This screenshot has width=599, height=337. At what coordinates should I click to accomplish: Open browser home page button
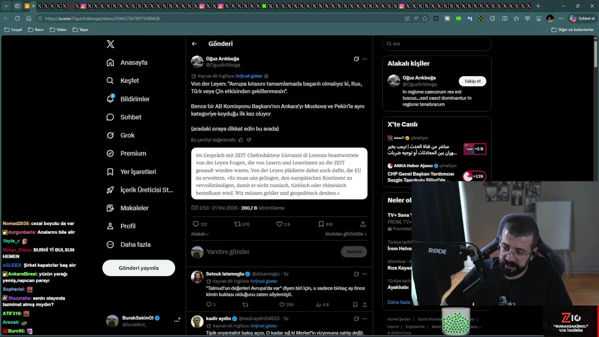point(29,18)
